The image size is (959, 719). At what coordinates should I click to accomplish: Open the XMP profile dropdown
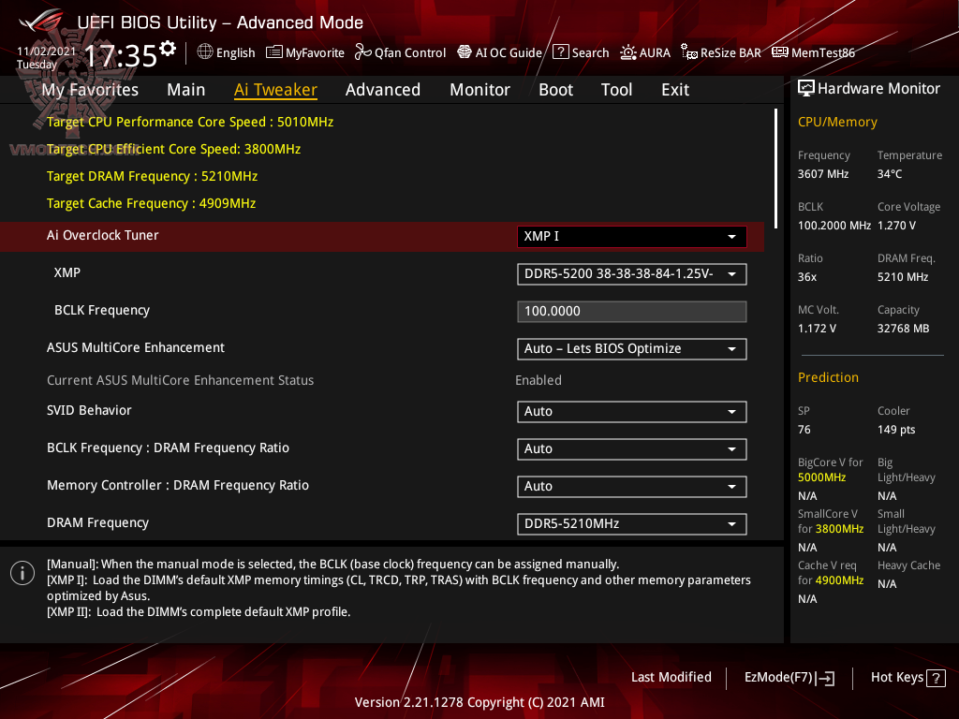pyautogui.click(x=632, y=274)
